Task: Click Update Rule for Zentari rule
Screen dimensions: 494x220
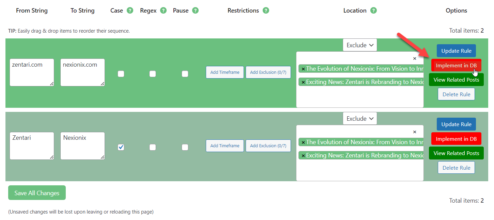Action: (x=456, y=124)
